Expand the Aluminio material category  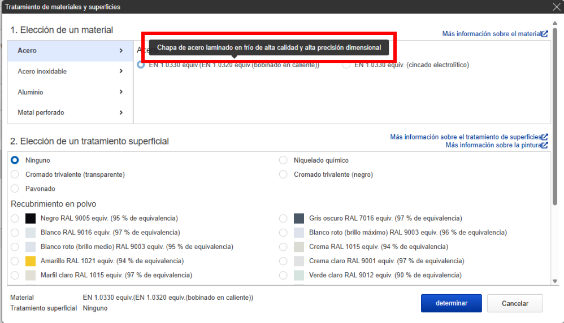point(70,92)
